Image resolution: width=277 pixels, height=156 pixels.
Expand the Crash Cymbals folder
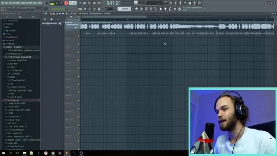pos(16,70)
